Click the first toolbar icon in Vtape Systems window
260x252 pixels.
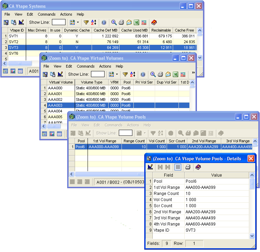coord(6,22)
